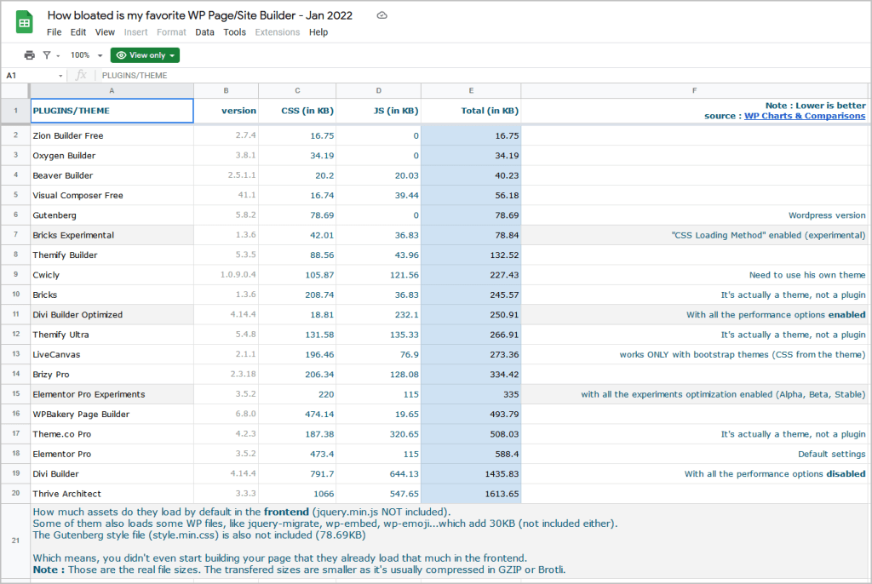Open the File menu
The height and width of the screenshot is (584, 872).
(54, 32)
